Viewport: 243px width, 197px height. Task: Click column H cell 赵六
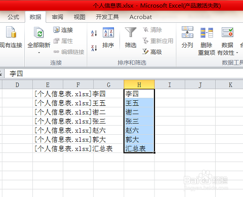[x=139, y=130]
